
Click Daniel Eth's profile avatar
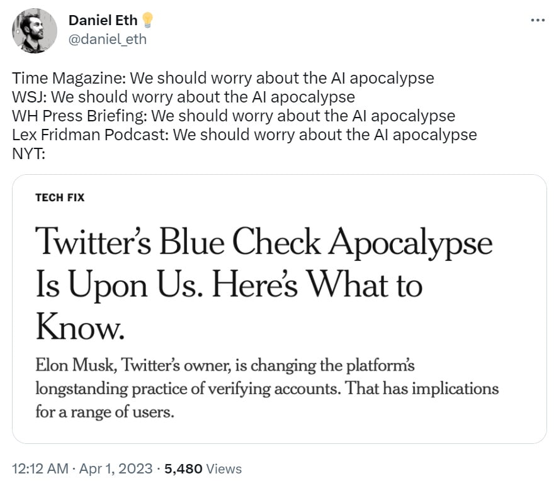click(x=35, y=30)
